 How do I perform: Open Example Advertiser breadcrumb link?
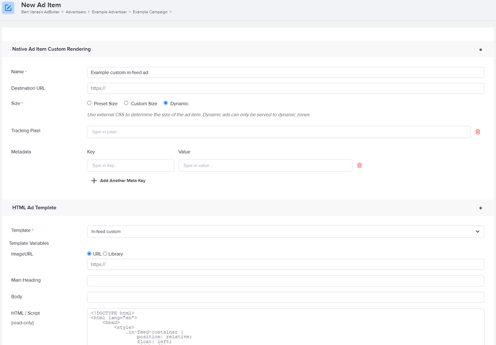pos(109,12)
